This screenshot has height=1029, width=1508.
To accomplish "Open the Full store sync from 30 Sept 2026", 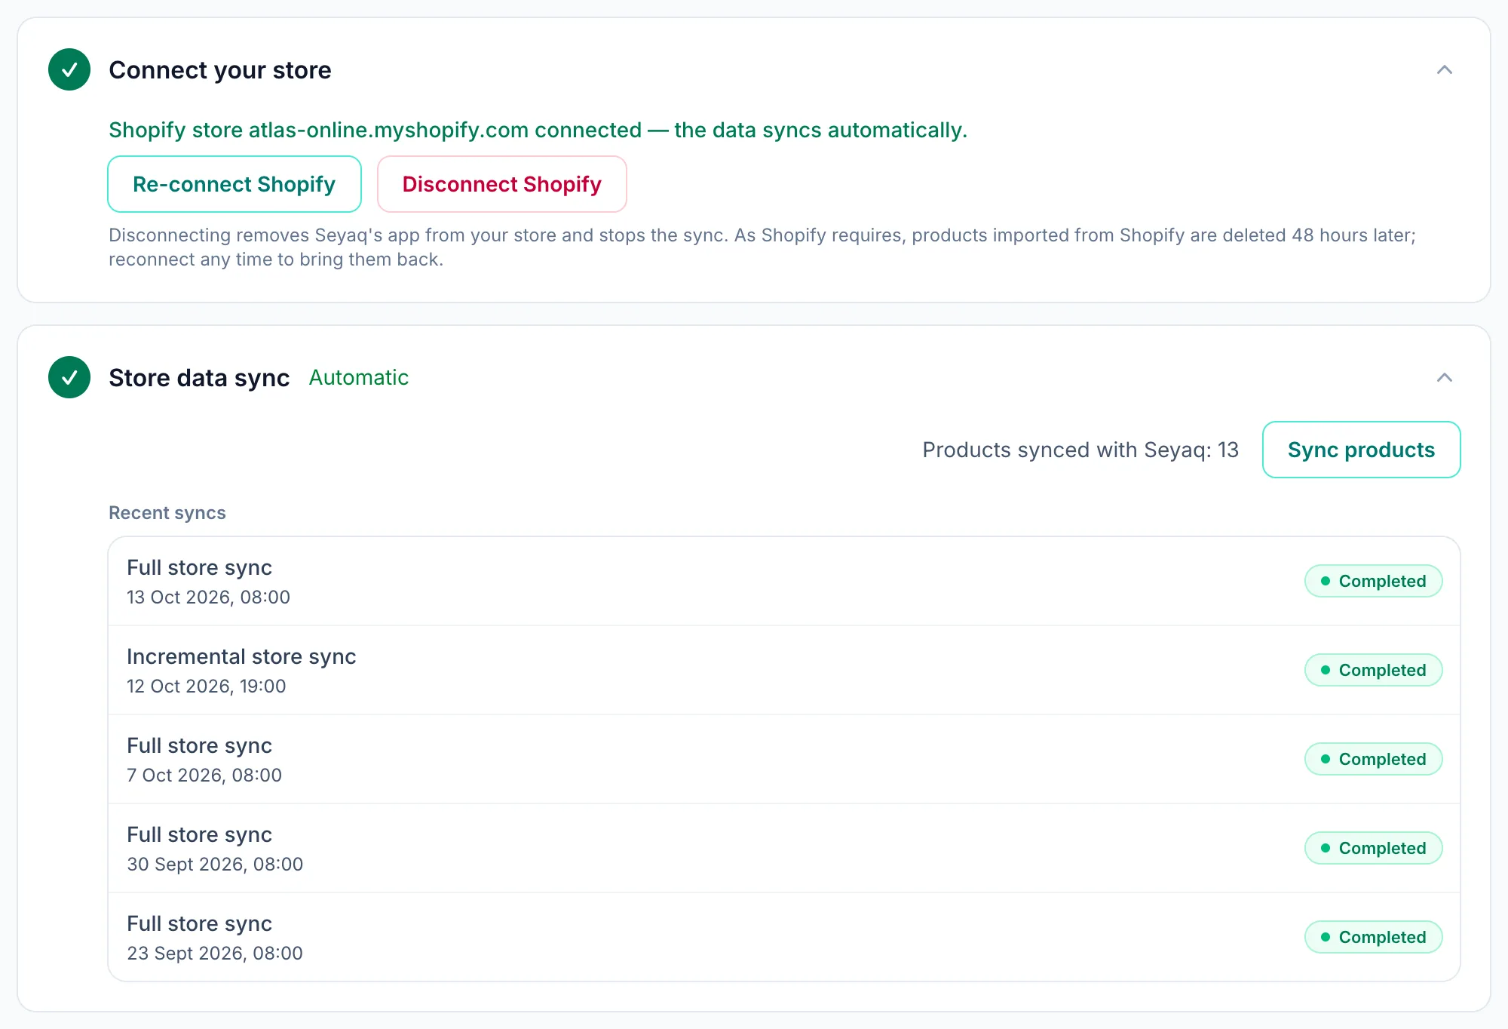I will point(784,849).
